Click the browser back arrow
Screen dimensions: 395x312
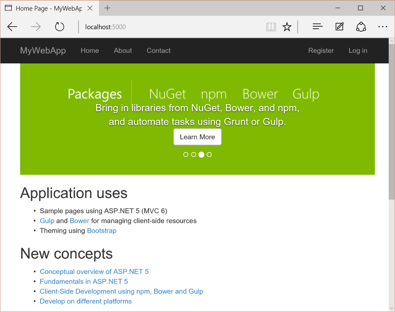pyautogui.click(x=12, y=27)
